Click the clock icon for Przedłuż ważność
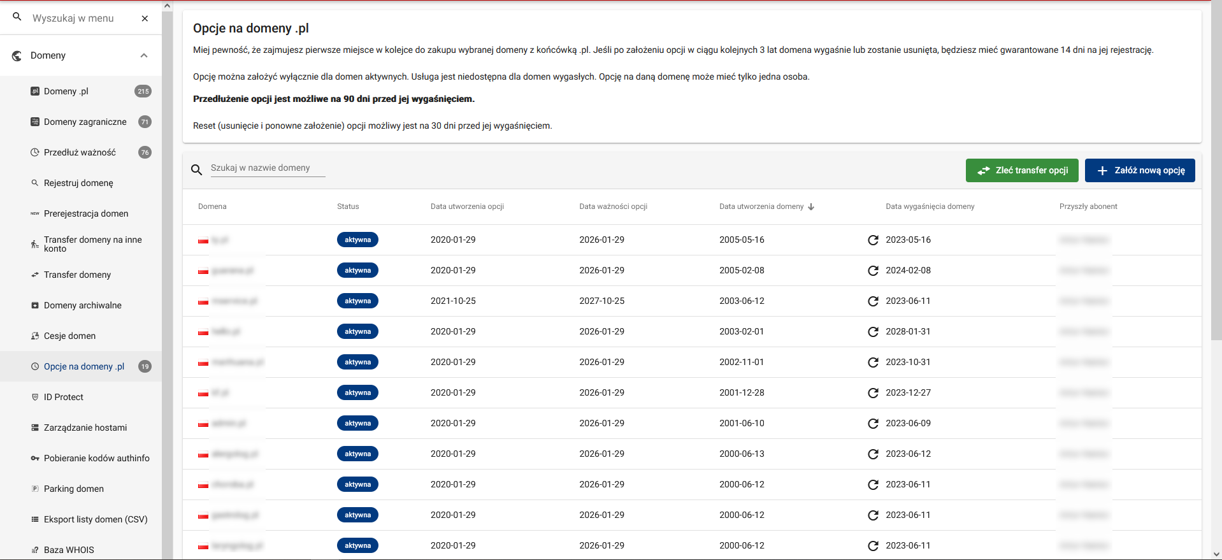Image resolution: width=1222 pixels, height=560 pixels. (35, 152)
